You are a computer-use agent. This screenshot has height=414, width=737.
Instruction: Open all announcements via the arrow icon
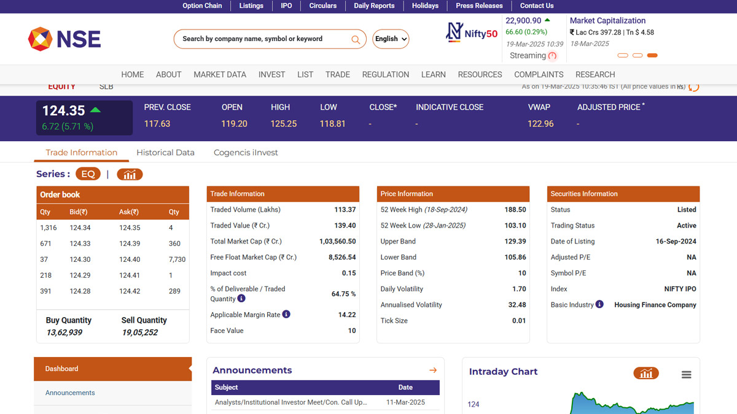[x=433, y=370]
